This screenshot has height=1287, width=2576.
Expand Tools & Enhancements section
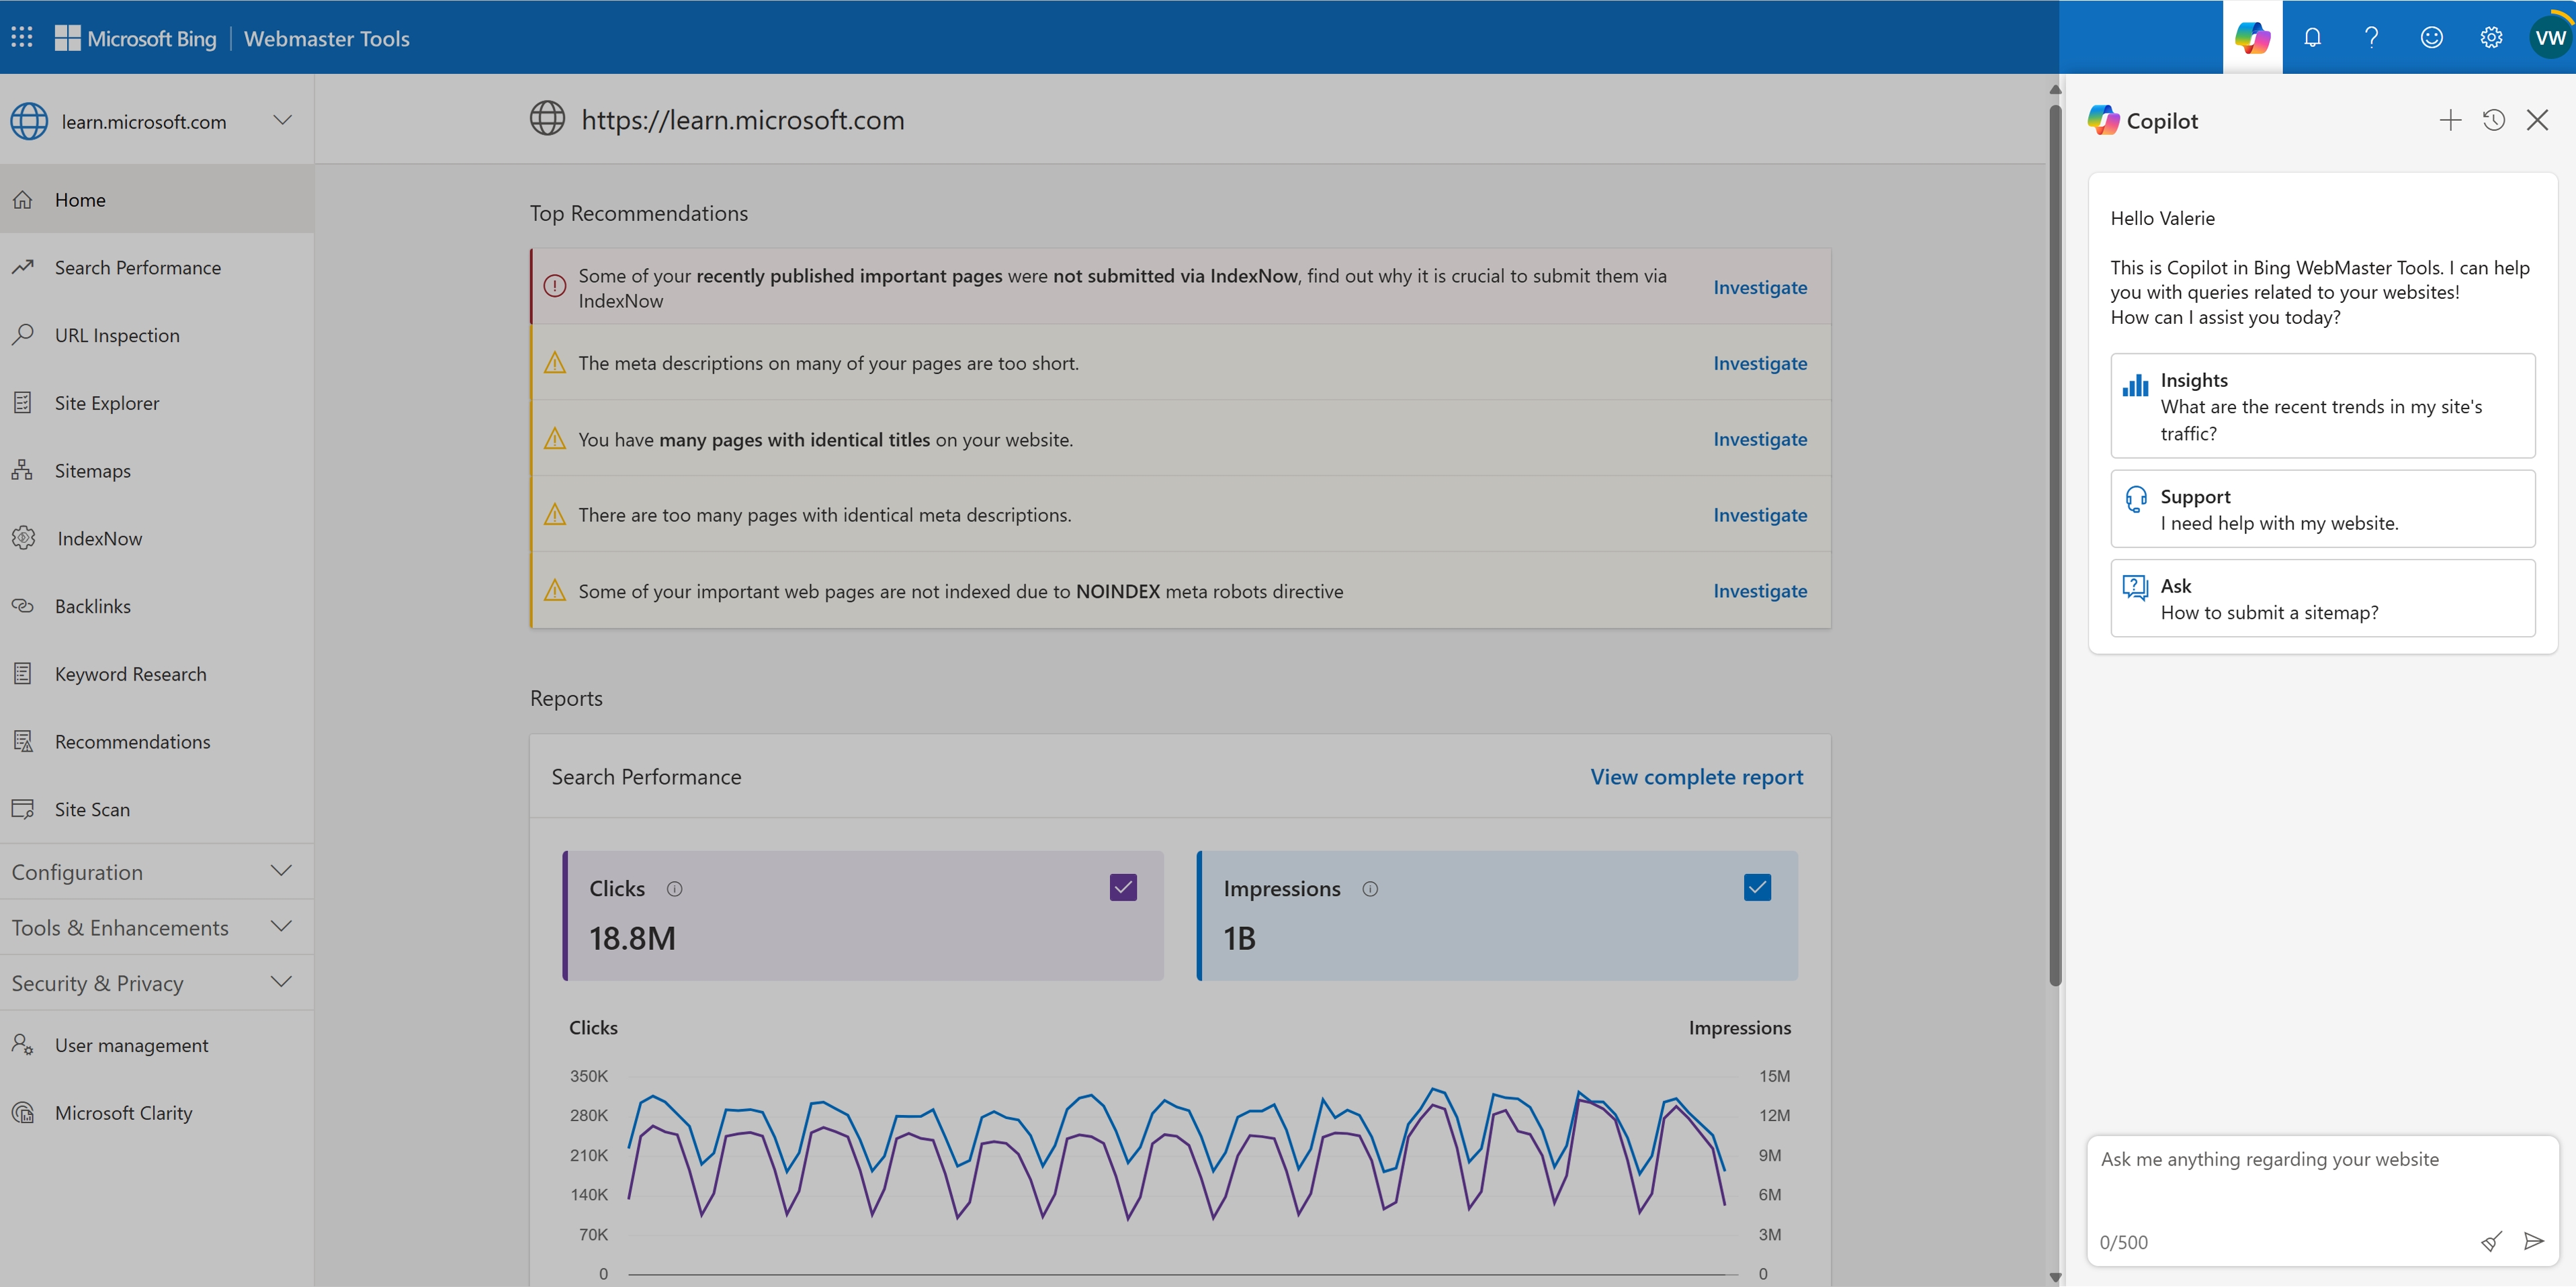[148, 926]
